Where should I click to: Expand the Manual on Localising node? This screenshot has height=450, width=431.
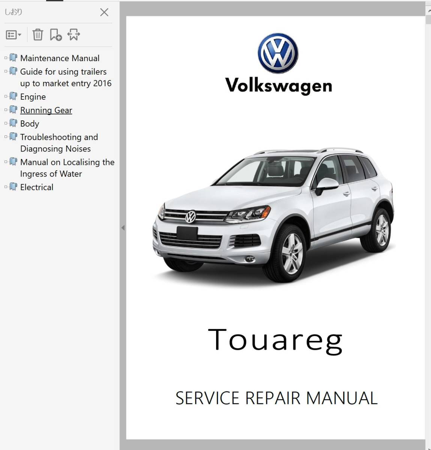pos(6,162)
